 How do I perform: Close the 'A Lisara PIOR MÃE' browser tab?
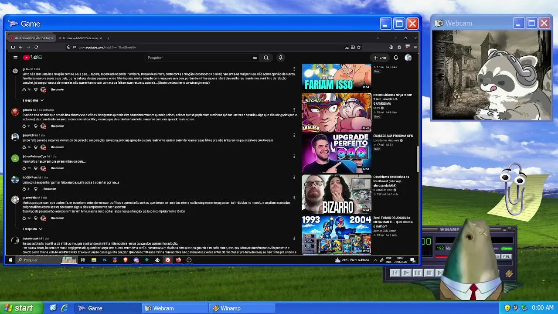tap(52, 38)
